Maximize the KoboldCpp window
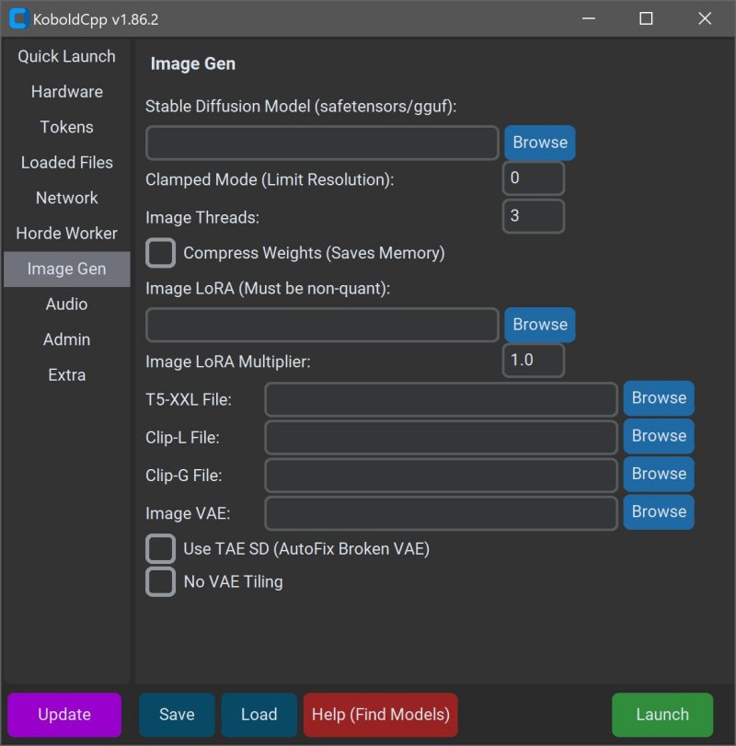This screenshot has width=736, height=746. (646, 18)
